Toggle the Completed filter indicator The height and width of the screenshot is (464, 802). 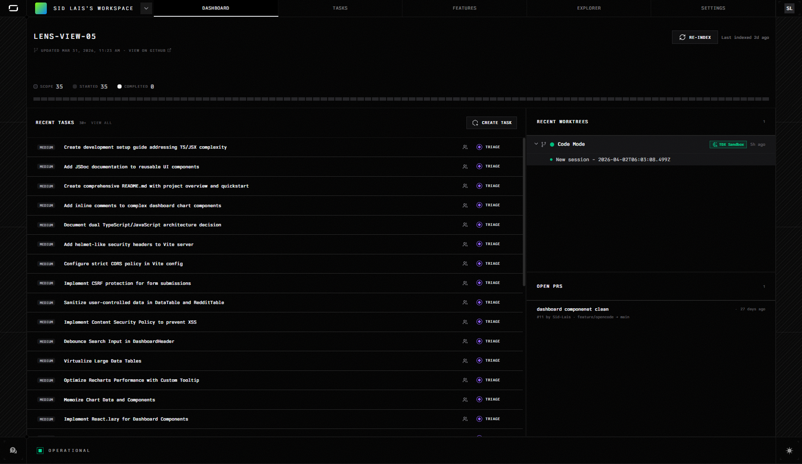120,86
